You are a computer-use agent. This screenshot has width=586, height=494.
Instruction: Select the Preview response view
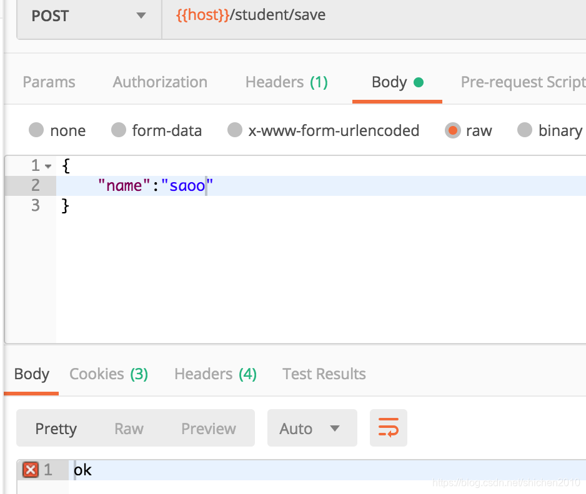click(x=209, y=429)
